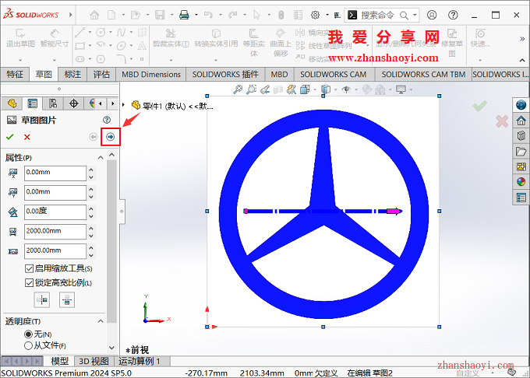Viewport: 530px width, 378px height.
Task: Click the flip vertically icon button
Action: [67, 299]
